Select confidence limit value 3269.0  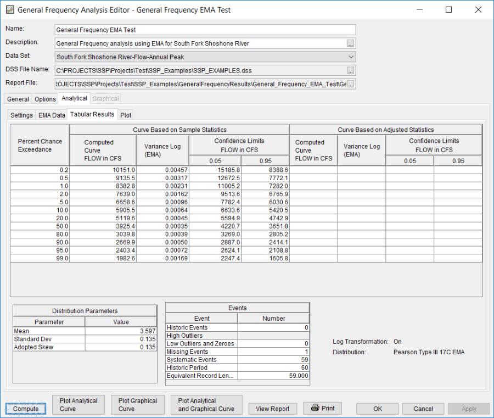(x=215, y=234)
